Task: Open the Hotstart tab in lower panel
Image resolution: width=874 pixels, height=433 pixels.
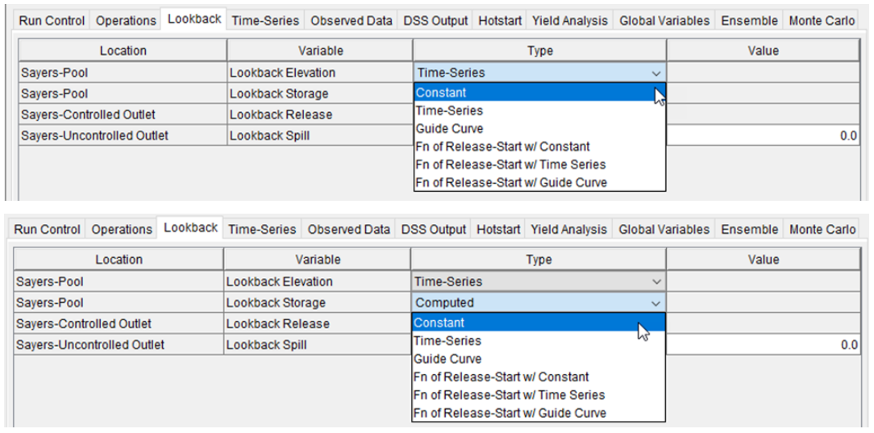Action: pyautogui.click(x=498, y=230)
